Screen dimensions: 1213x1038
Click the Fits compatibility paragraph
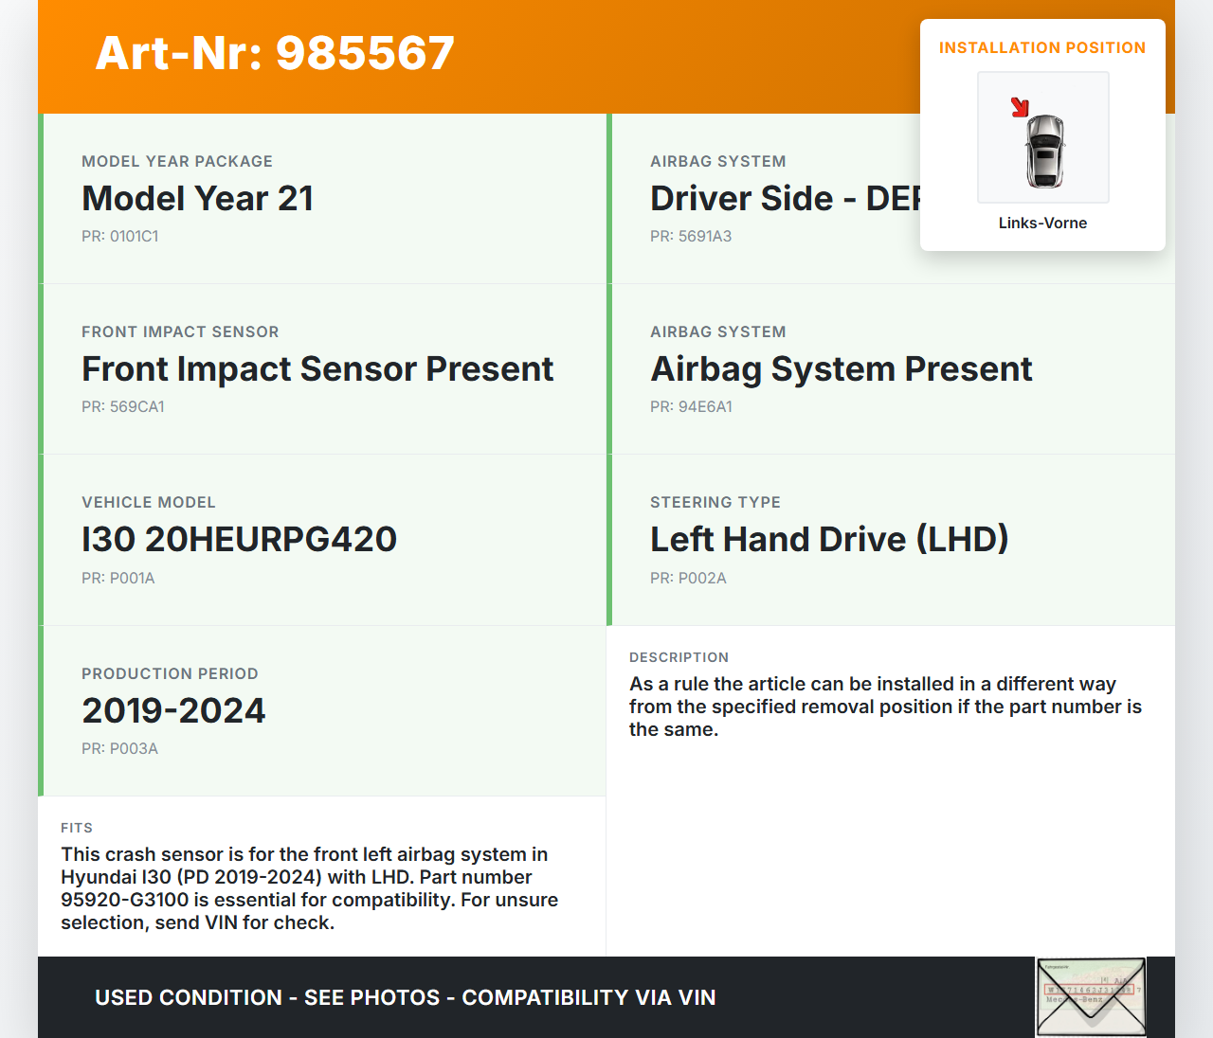point(309,888)
